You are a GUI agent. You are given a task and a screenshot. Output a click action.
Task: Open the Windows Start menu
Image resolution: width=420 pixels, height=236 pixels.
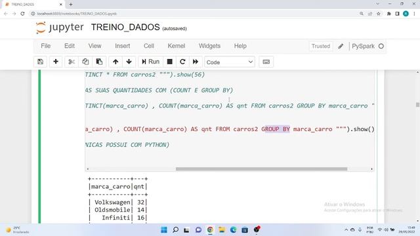[164, 229]
